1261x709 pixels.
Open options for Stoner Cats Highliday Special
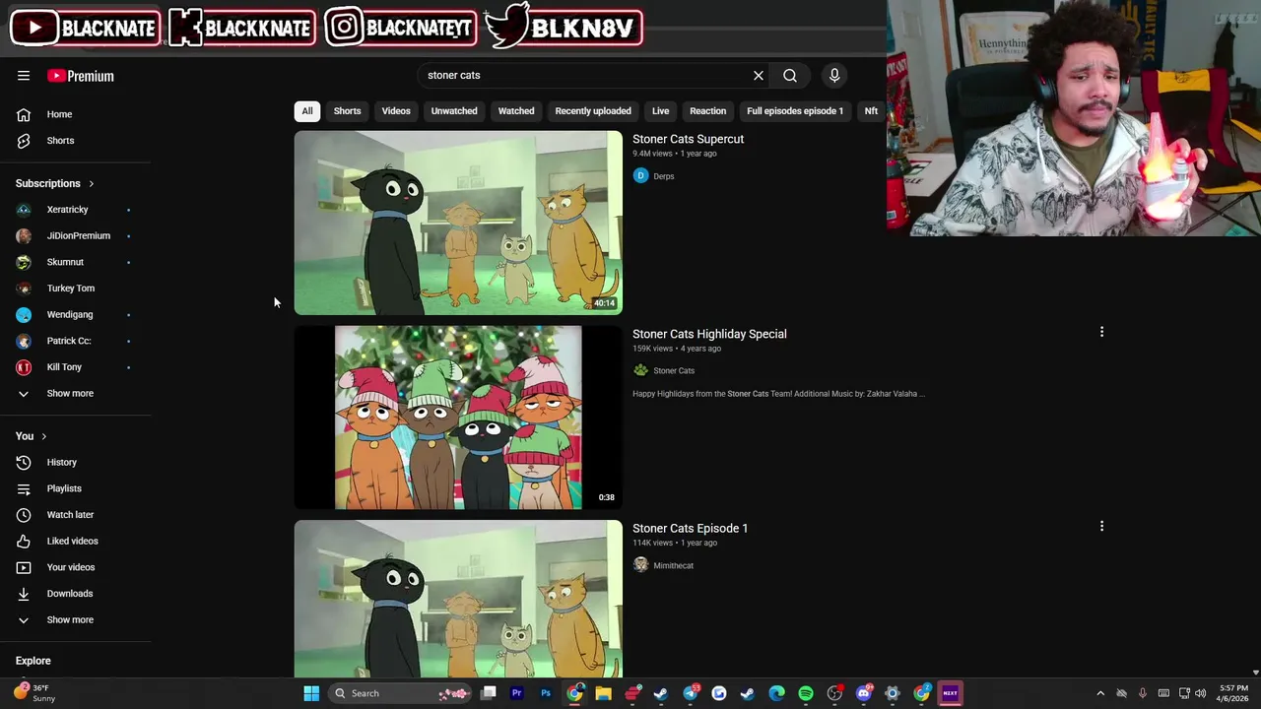(1101, 332)
